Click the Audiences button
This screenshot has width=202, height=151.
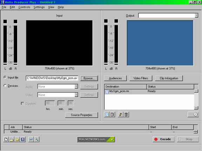[115, 78]
